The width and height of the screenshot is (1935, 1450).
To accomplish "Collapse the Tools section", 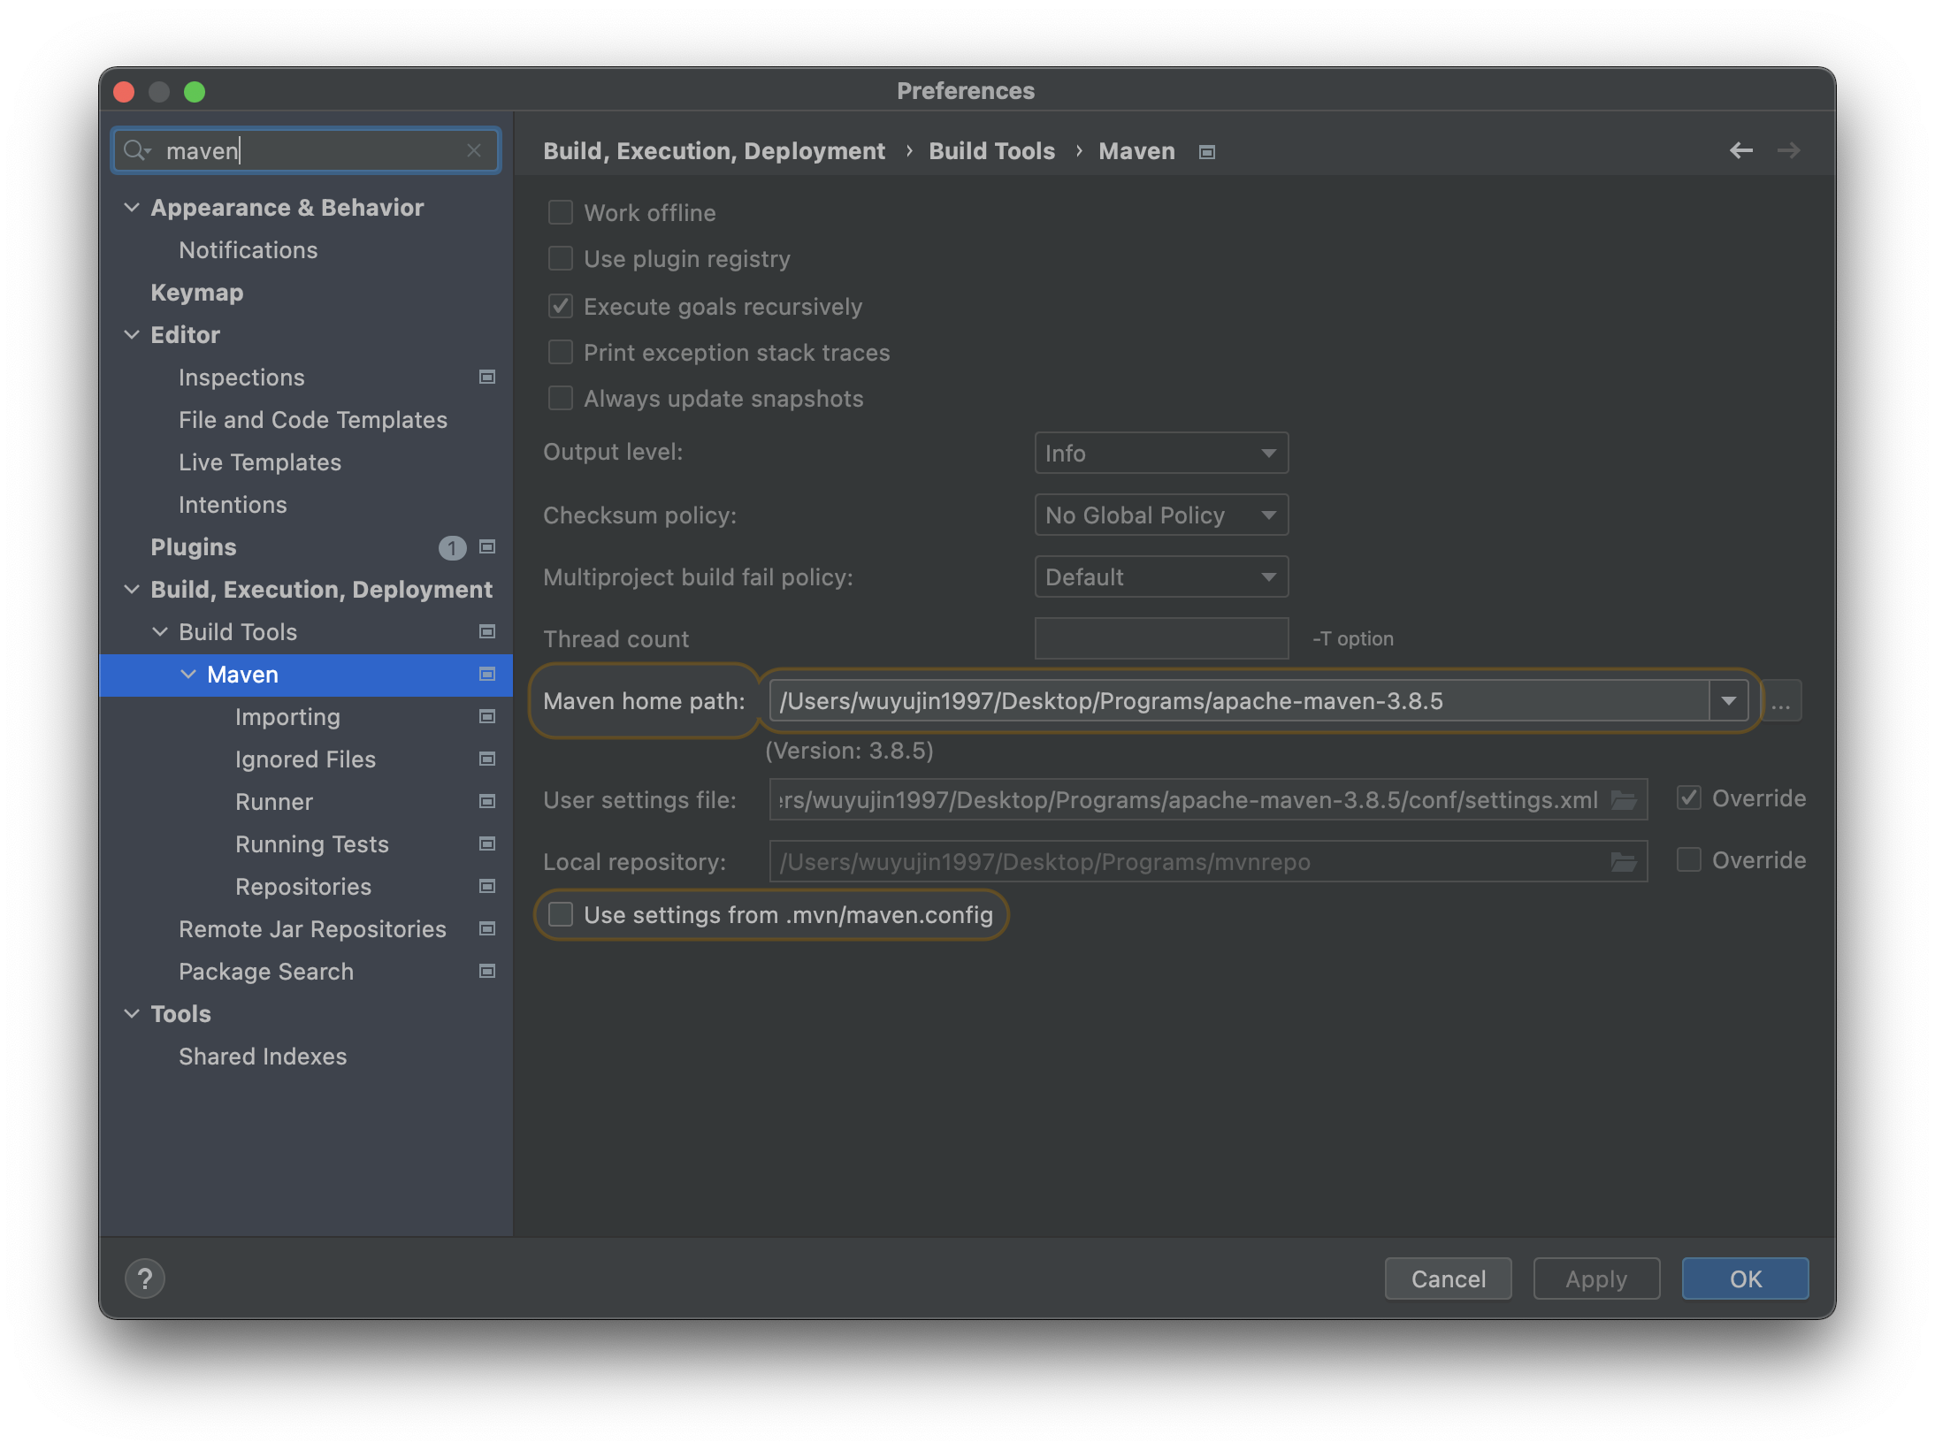I will pos(132,1014).
